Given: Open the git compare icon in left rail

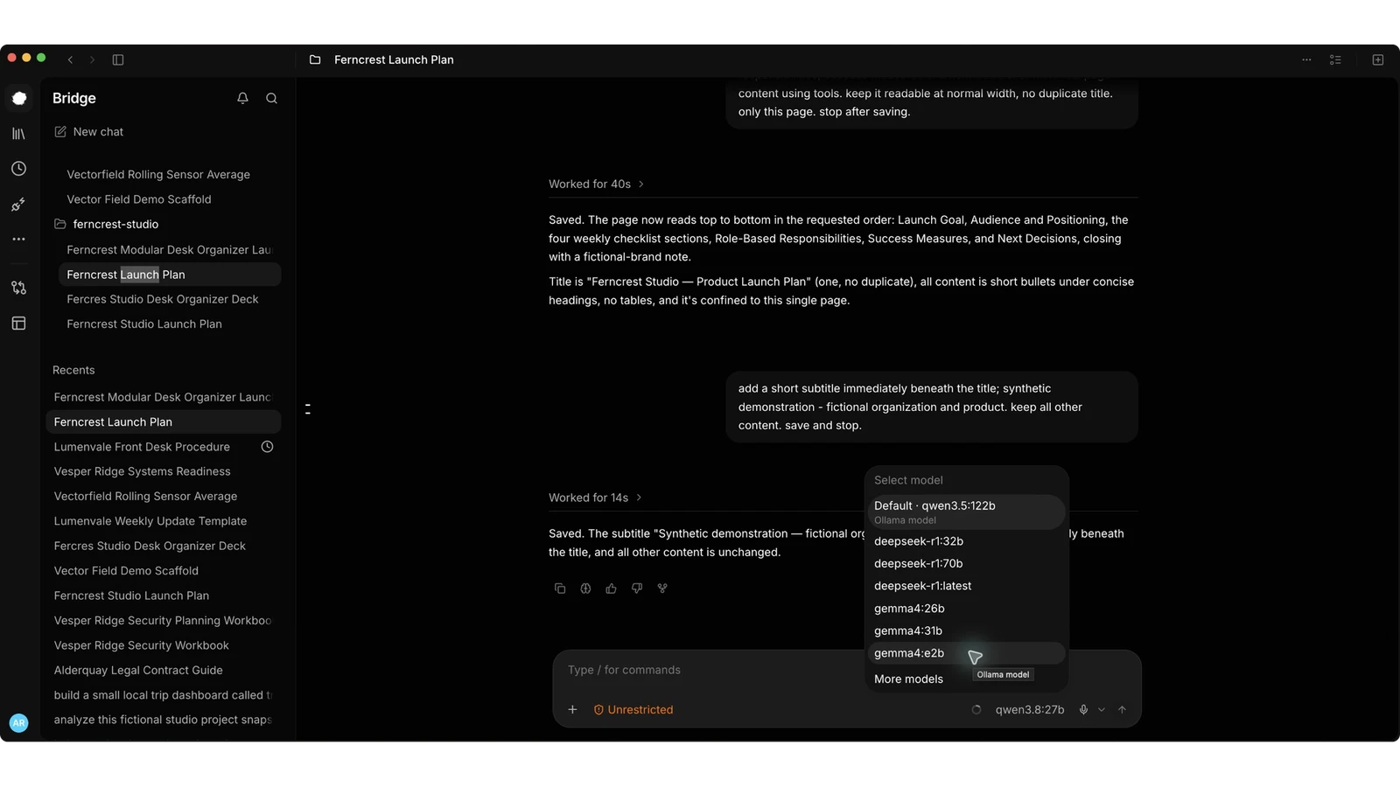Looking at the screenshot, I should pyautogui.click(x=18, y=288).
